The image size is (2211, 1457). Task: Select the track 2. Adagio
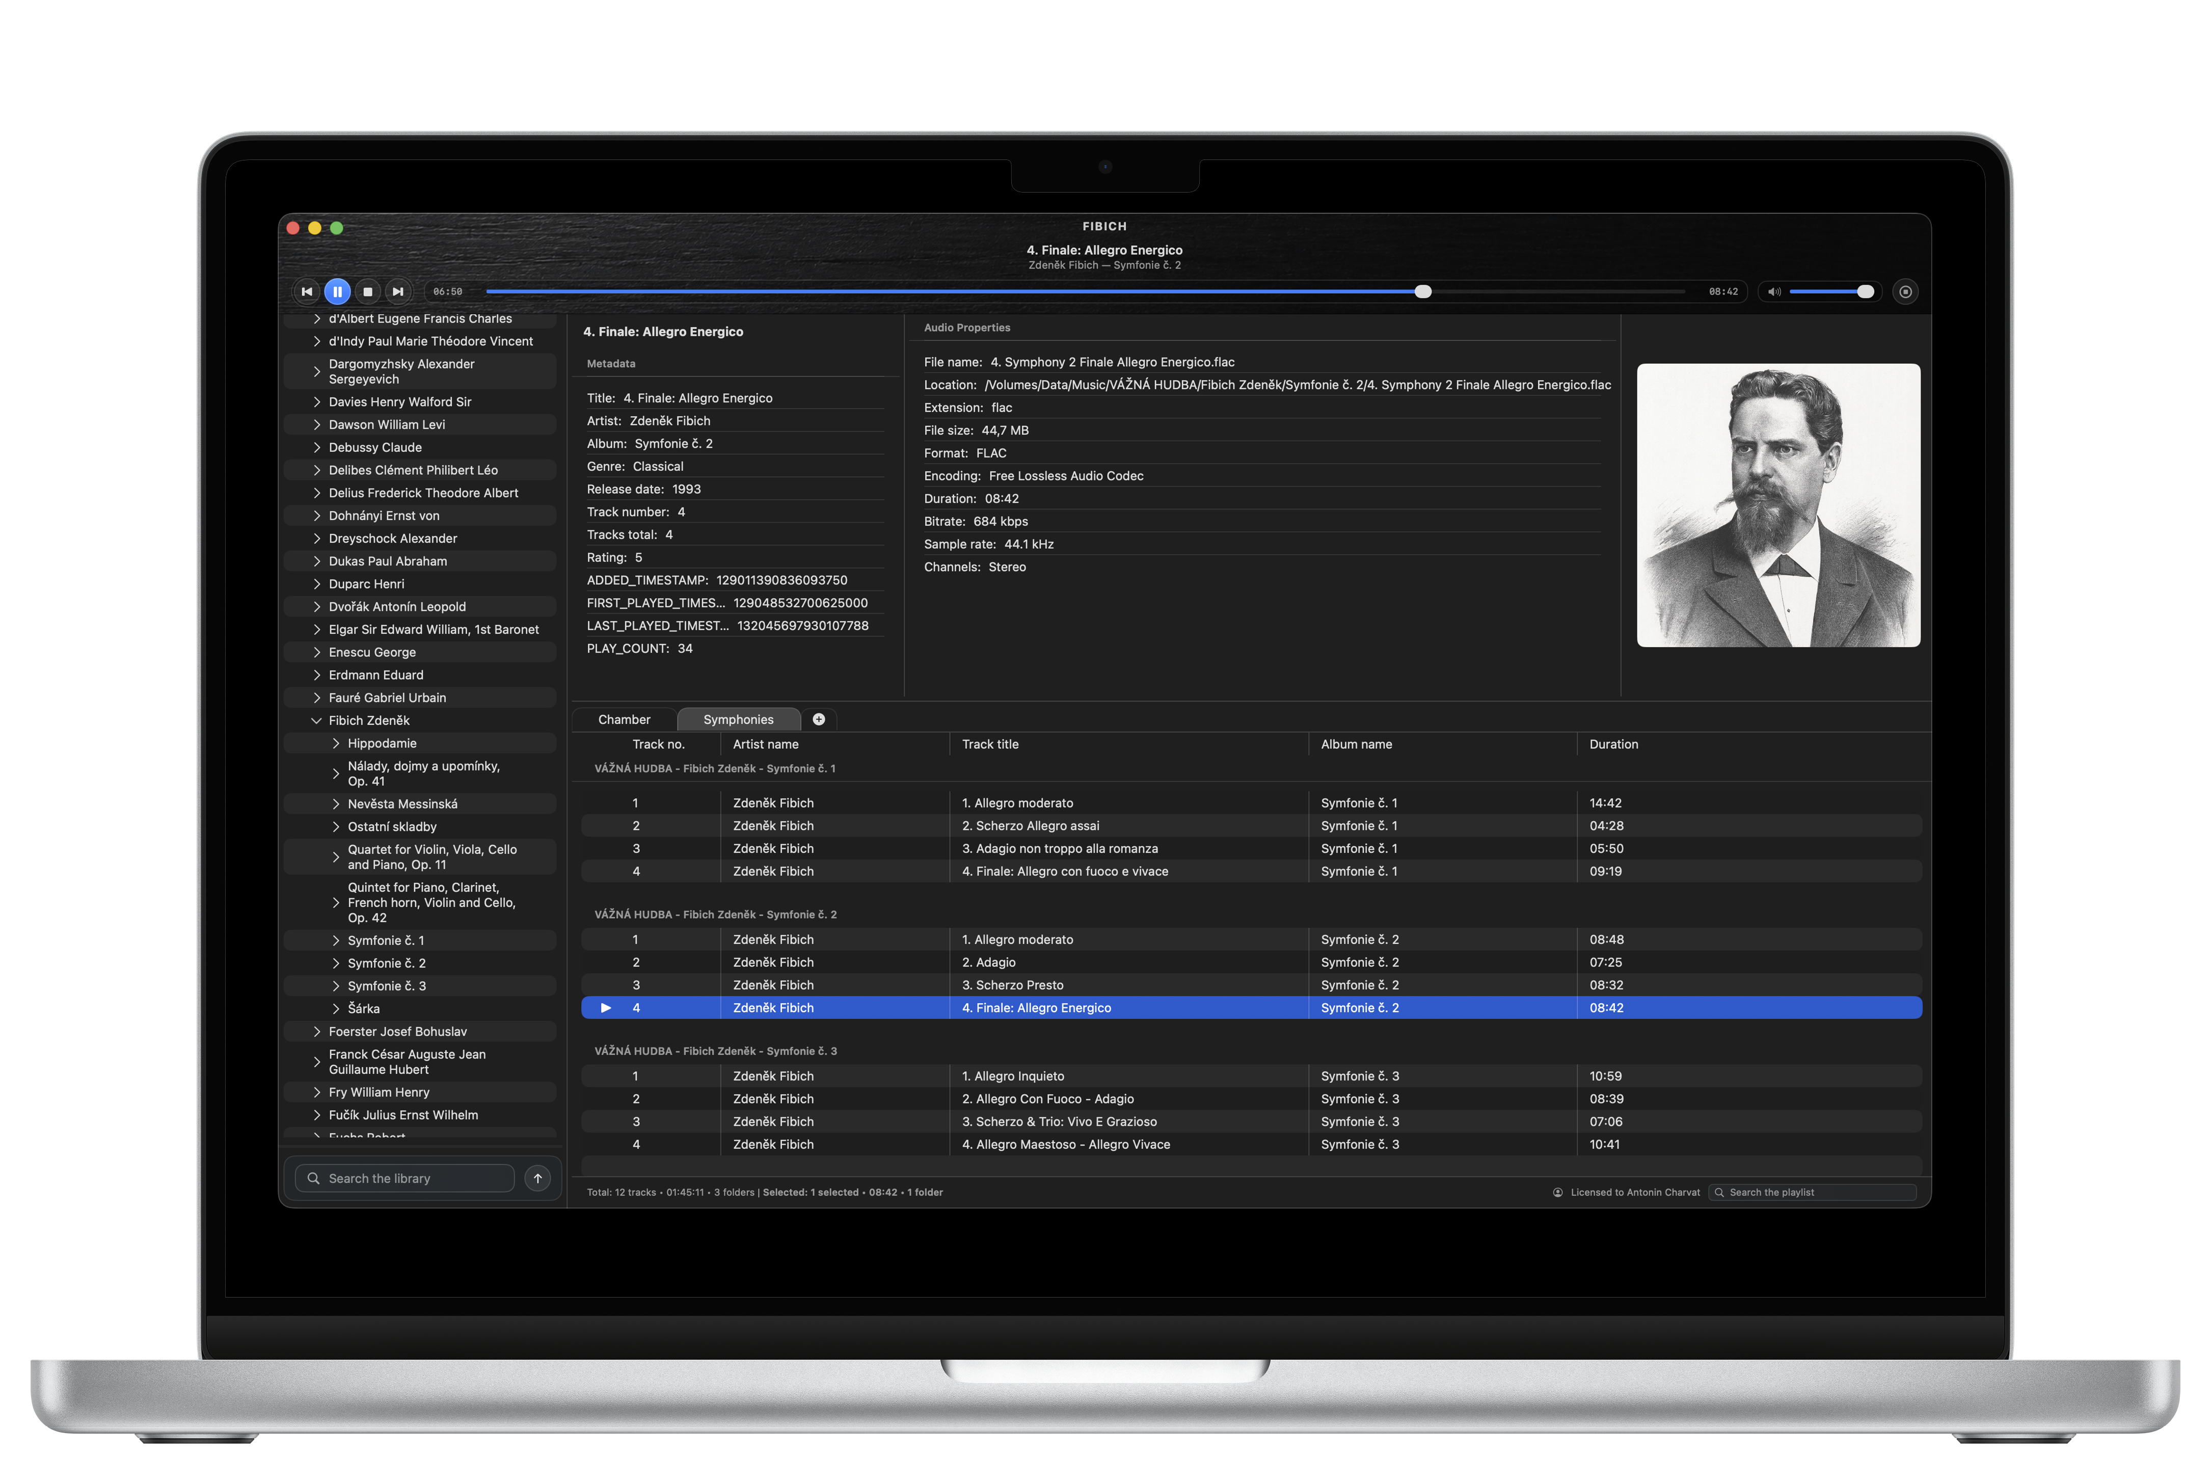[1251, 963]
